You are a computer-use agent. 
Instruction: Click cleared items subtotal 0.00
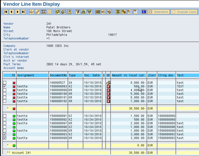click(141, 145)
